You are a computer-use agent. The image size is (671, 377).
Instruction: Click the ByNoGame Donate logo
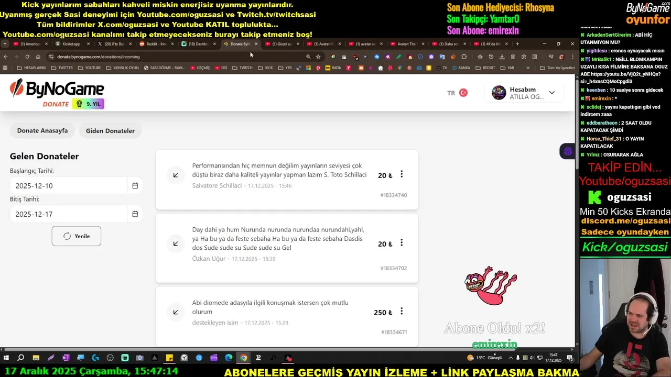click(57, 93)
